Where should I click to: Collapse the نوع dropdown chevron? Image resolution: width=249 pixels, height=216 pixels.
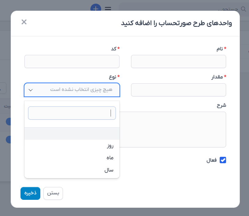click(31, 90)
